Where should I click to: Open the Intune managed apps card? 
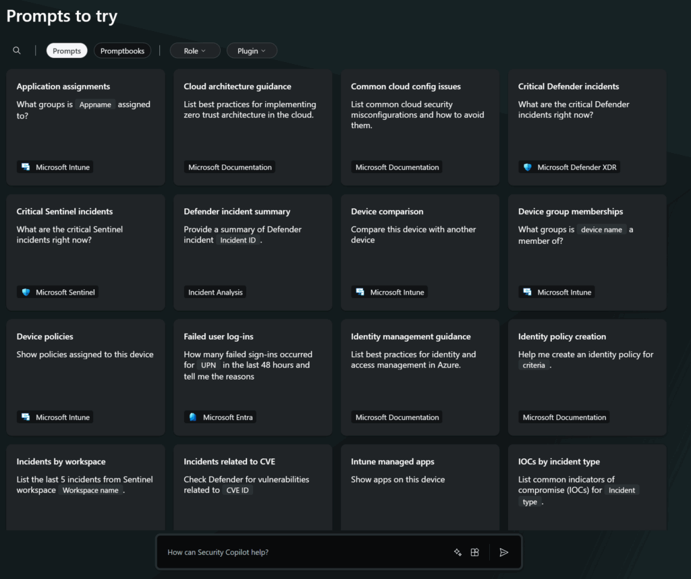pyautogui.click(x=420, y=487)
